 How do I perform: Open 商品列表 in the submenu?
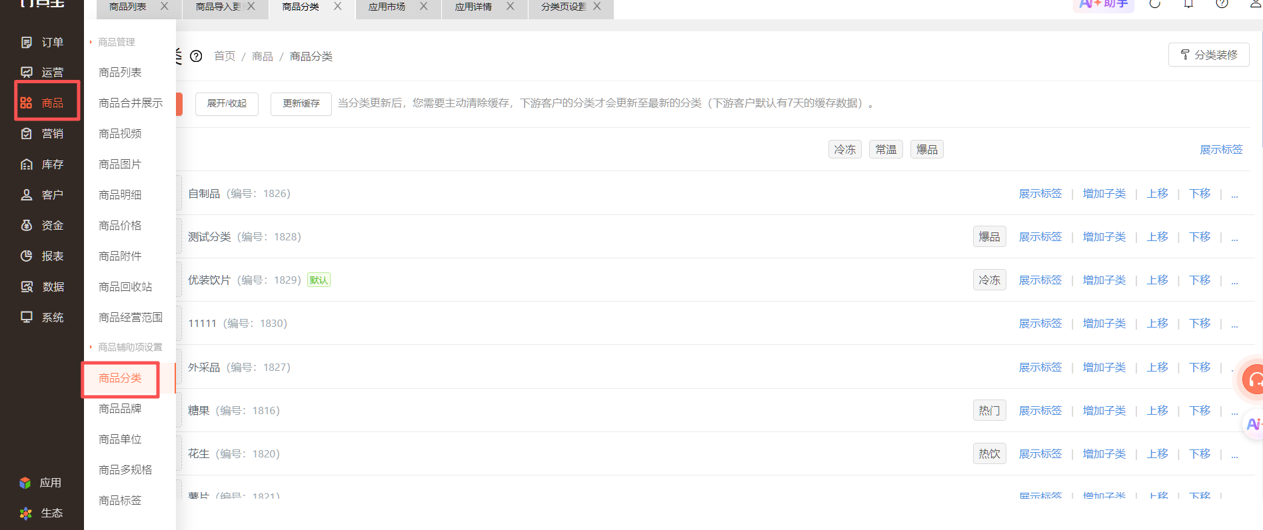[120, 73]
